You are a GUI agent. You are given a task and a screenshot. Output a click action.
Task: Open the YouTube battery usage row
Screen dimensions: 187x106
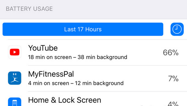point(93,52)
